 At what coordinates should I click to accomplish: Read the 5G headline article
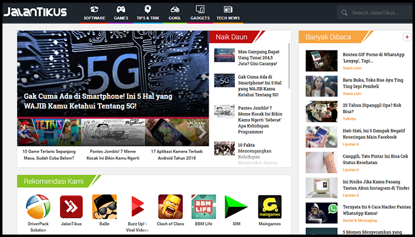[x=81, y=100]
